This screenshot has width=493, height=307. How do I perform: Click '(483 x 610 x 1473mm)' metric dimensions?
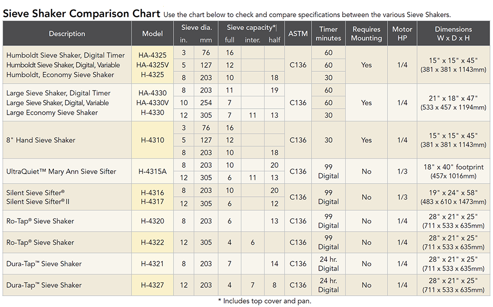454,202
